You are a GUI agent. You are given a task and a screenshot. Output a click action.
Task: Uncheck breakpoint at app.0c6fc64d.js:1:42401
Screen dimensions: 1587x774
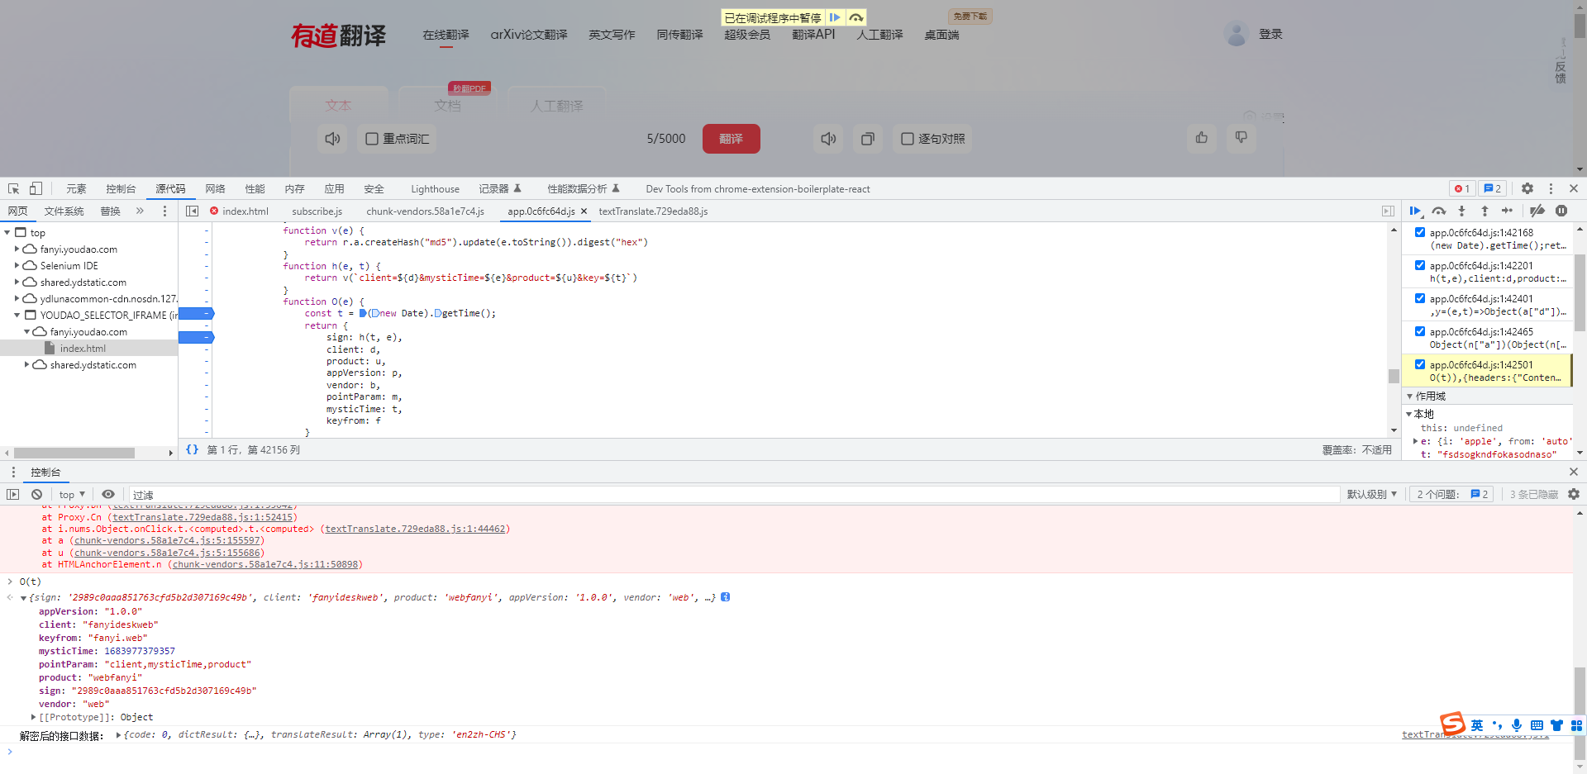pos(1419,298)
